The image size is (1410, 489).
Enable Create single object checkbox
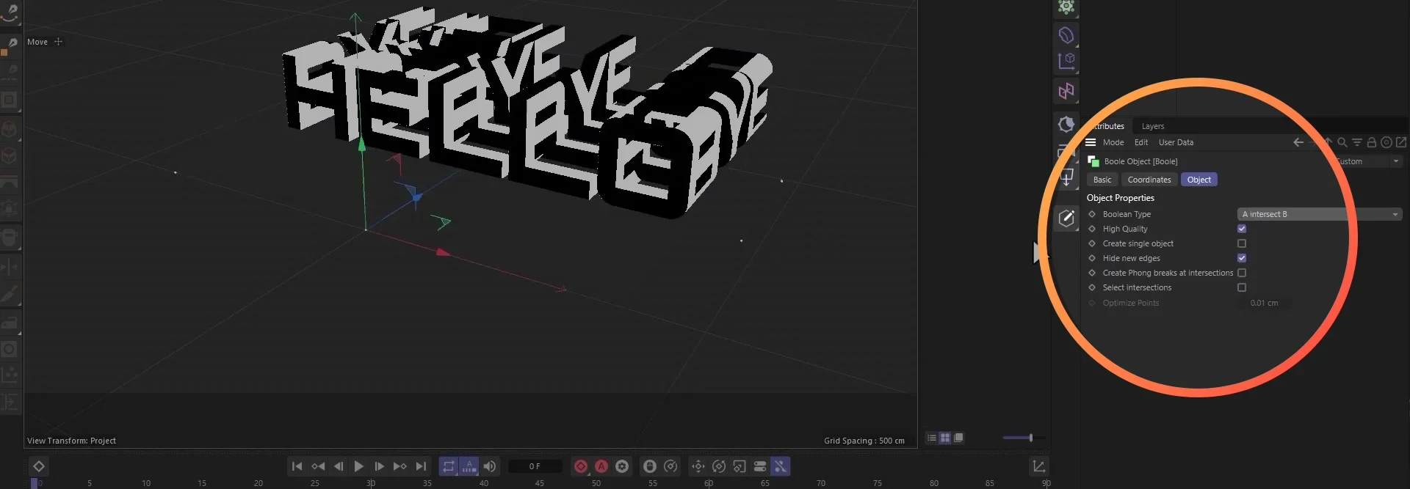pos(1242,243)
